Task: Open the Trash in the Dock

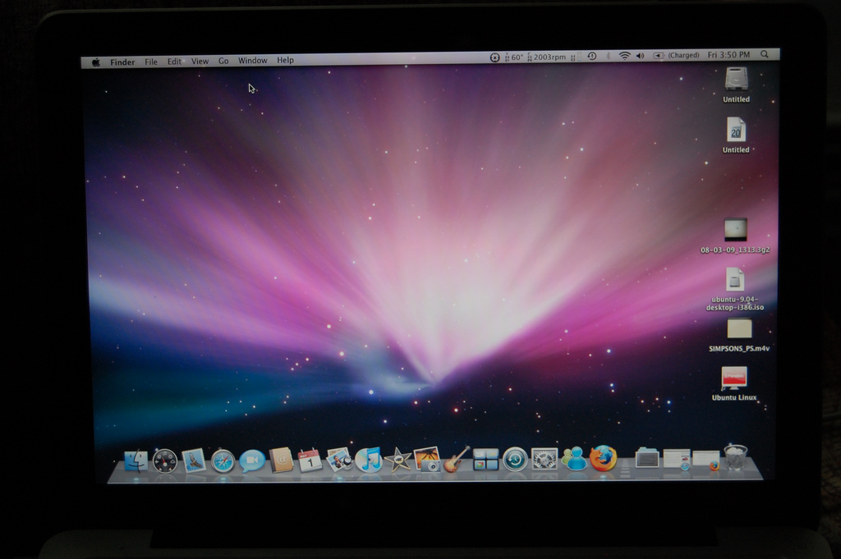Action: click(x=735, y=457)
